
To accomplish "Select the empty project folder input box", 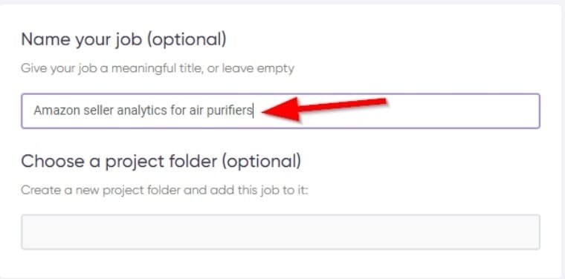I will click(280, 232).
